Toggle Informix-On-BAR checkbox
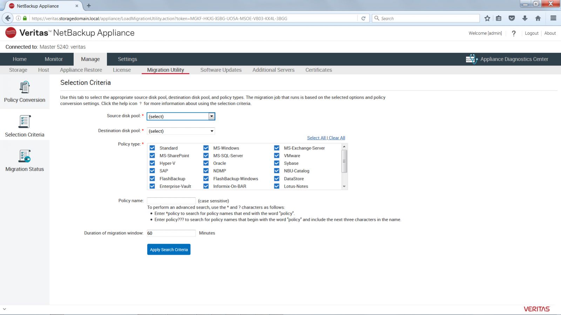Viewport: 561px width, 315px height. tap(206, 186)
